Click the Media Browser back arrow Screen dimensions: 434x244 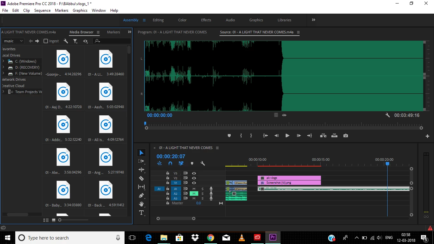[31, 41]
